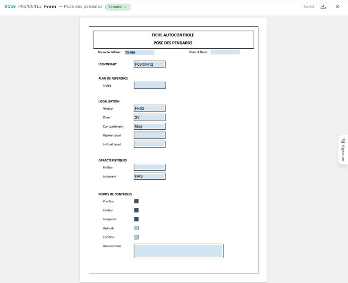Click the #158 item number link
Image resolution: width=348 pixels, height=283 pixels.
[x=10, y=7]
